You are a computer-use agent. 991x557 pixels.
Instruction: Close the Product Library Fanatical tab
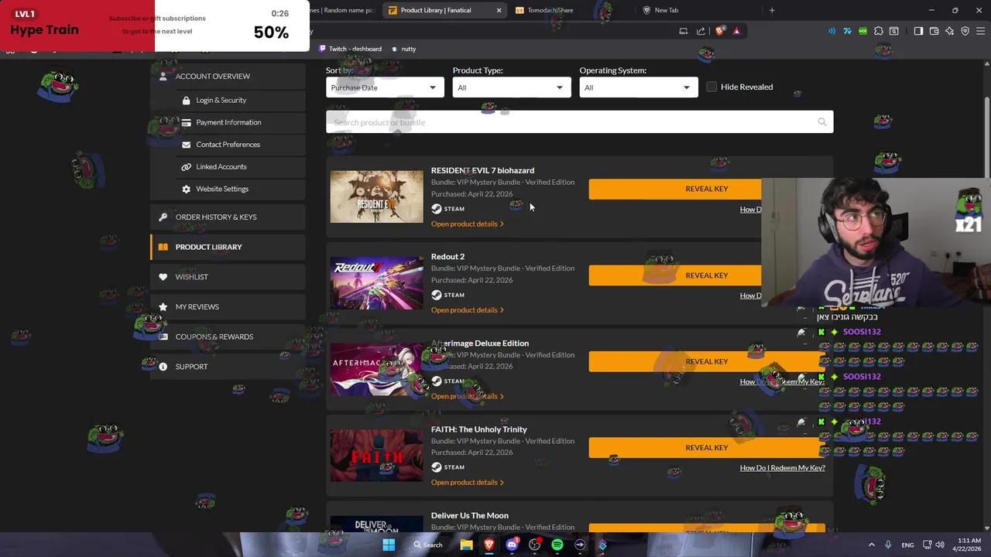pyautogui.click(x=499, y=10)
